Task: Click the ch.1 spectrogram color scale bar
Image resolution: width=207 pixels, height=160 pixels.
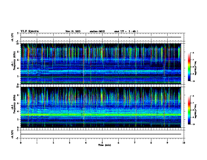Action: click(x=189, y=67)
